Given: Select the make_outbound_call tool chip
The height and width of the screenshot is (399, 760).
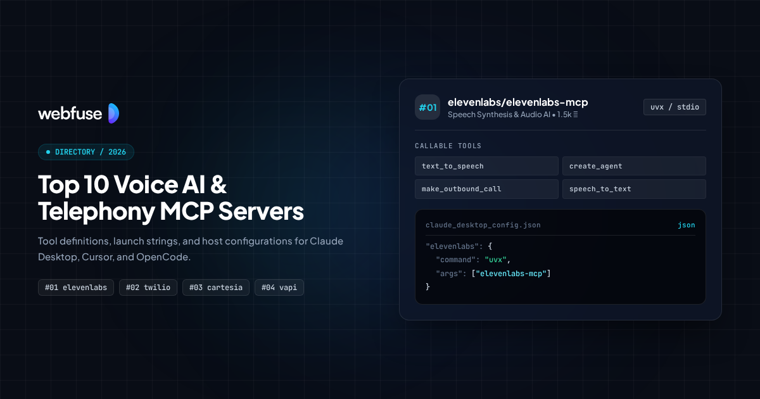Looking at the screenshot, I should tap(486, 189).
